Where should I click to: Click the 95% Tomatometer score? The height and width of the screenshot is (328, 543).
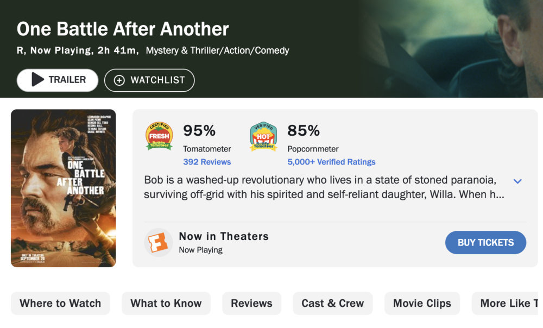[x=199, y=131]
